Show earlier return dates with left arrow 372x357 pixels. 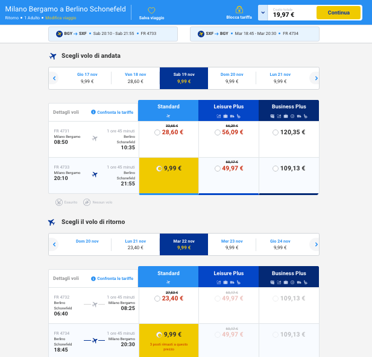[54, 244]
